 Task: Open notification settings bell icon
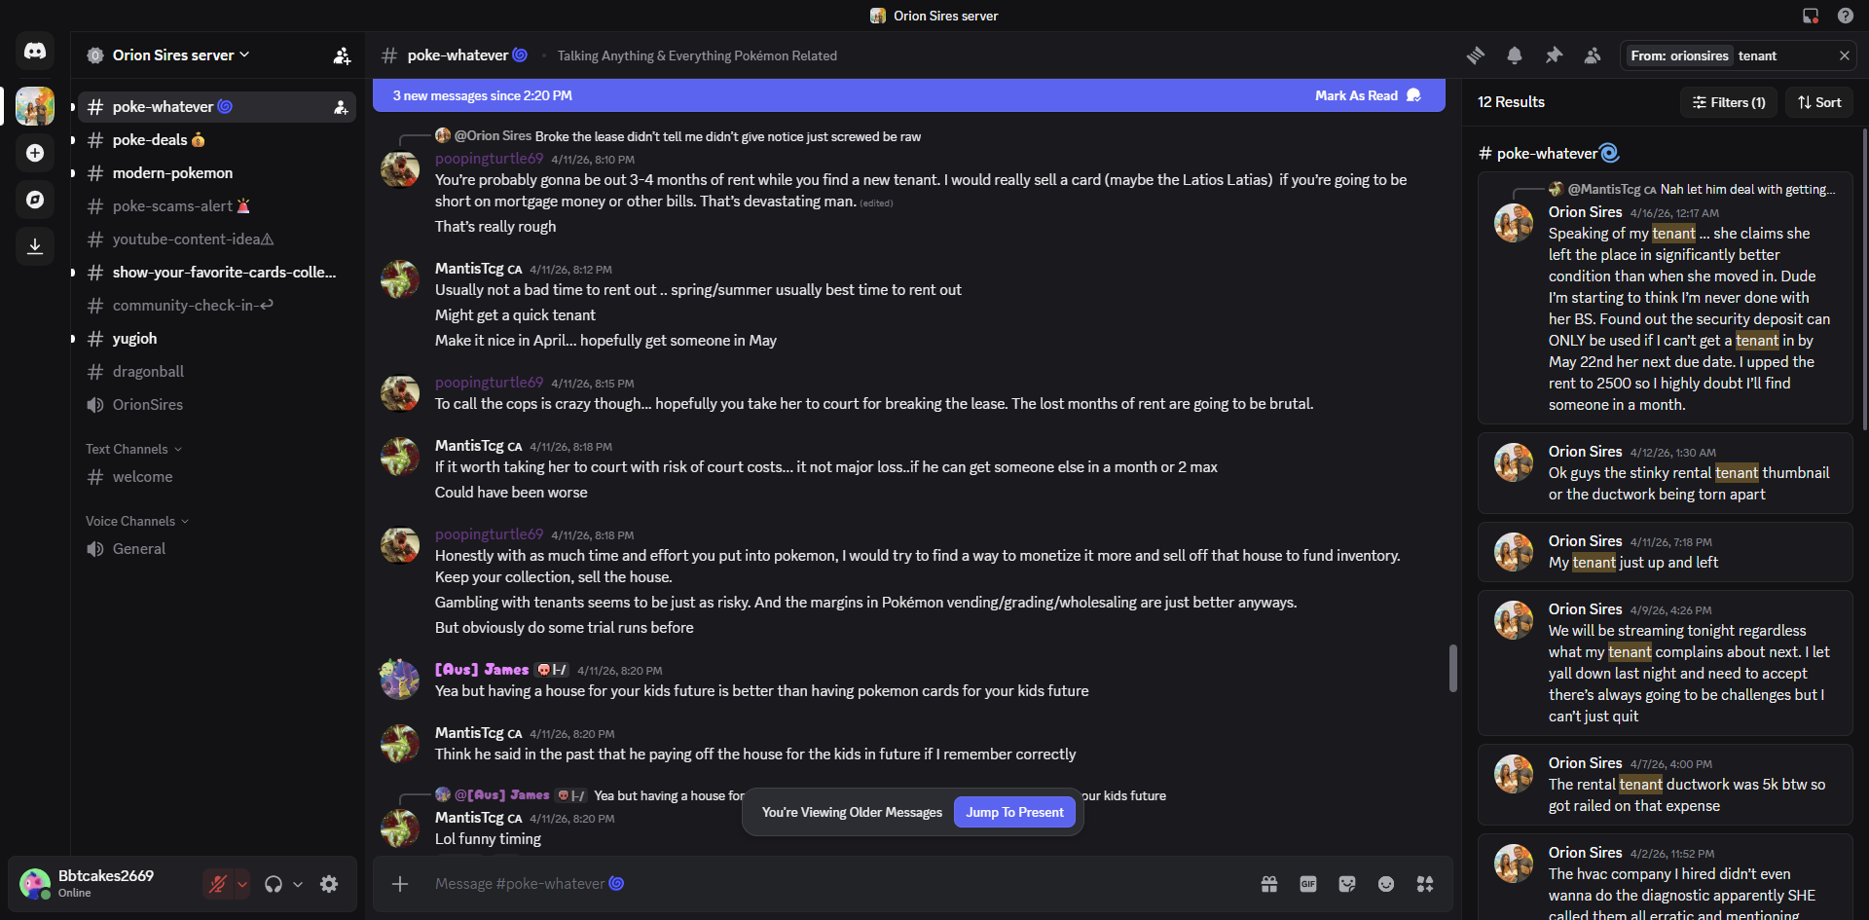(x=1515, y=55)
